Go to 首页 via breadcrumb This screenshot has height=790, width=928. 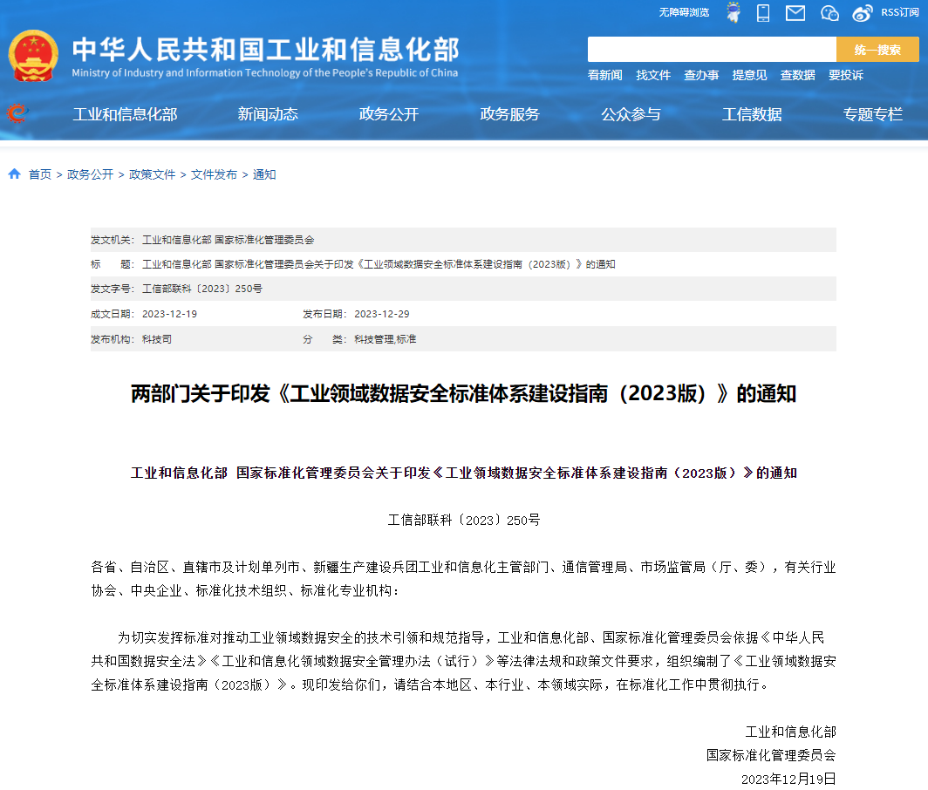(39, 174)
